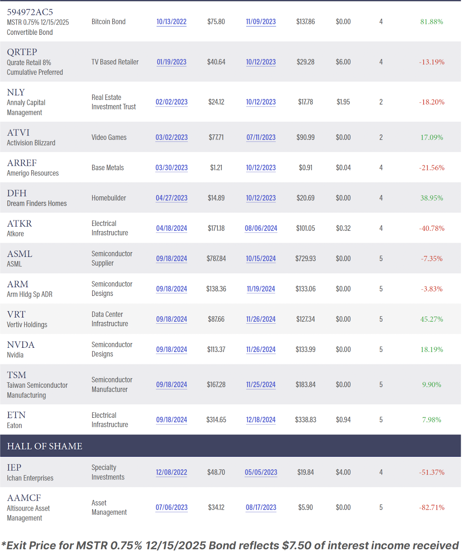Open the 12/18/2024 exit date link

coord(261,420)
